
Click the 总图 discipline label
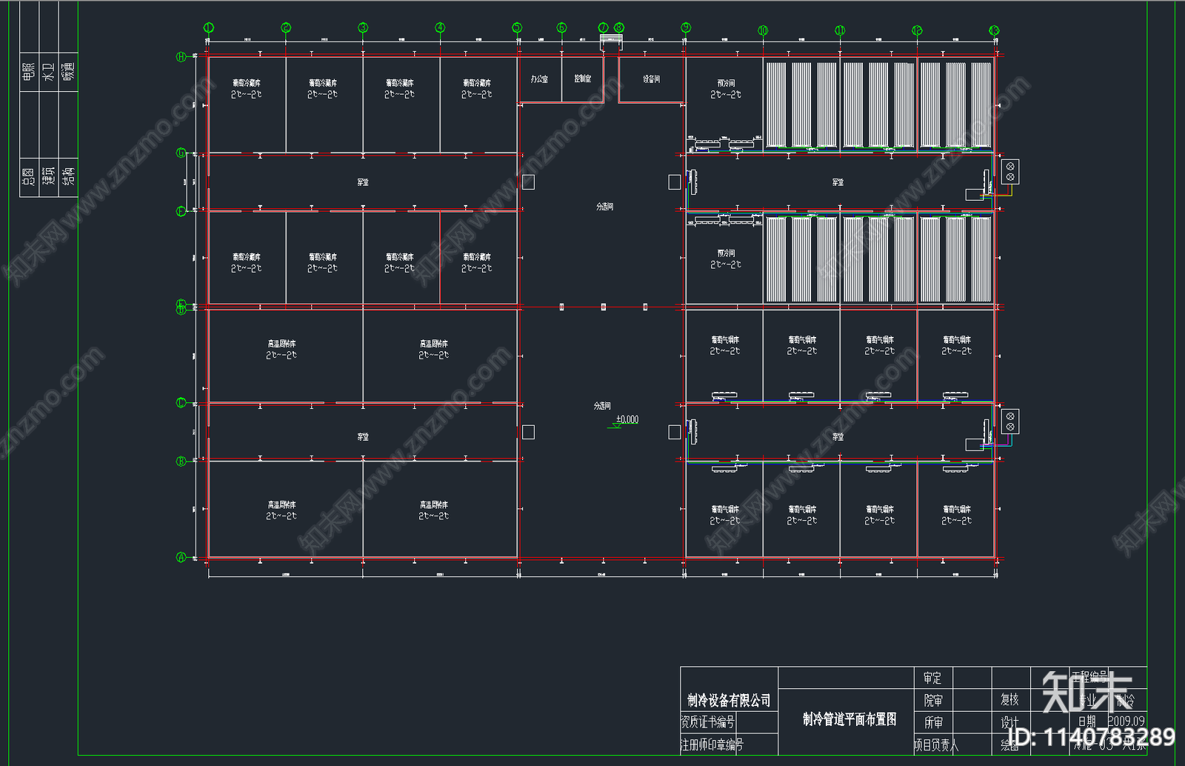[x=27, y=176]
